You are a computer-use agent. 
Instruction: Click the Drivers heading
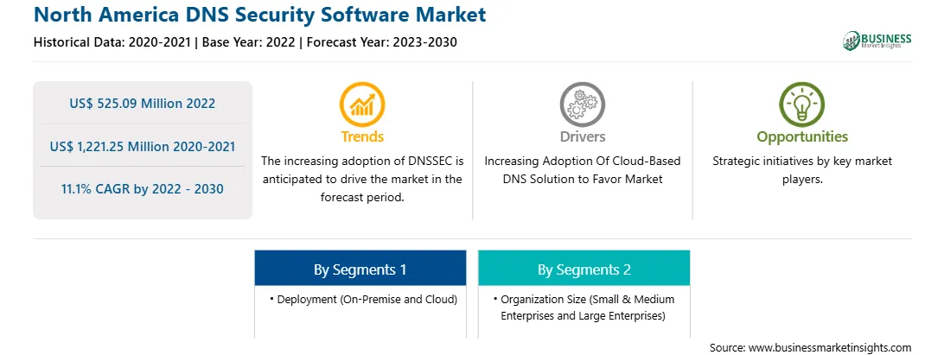(x=582, y=137)
